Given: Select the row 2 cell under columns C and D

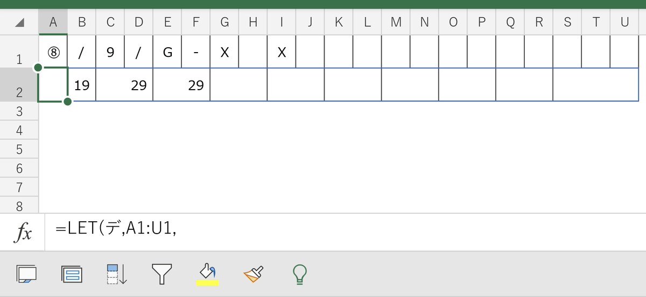Looking at the screenshot, I should [124, 85].
